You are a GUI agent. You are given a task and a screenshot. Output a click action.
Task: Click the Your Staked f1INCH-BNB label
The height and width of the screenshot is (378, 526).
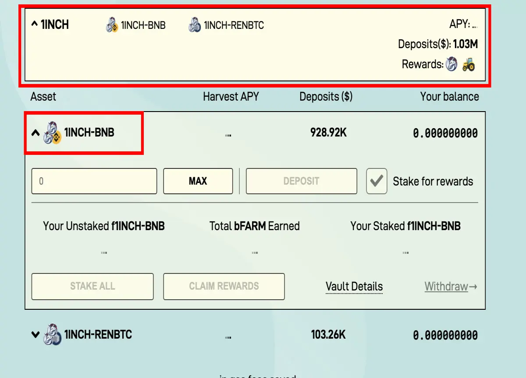tap(405, 226)
